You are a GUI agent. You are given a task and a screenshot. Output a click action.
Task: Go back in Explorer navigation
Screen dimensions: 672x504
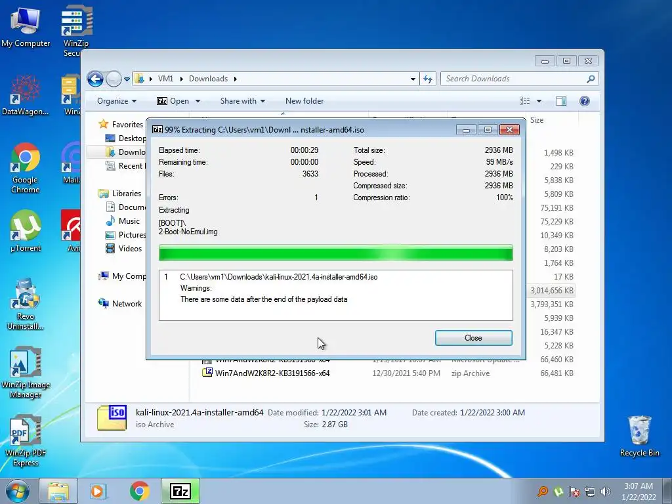[95, 79]
